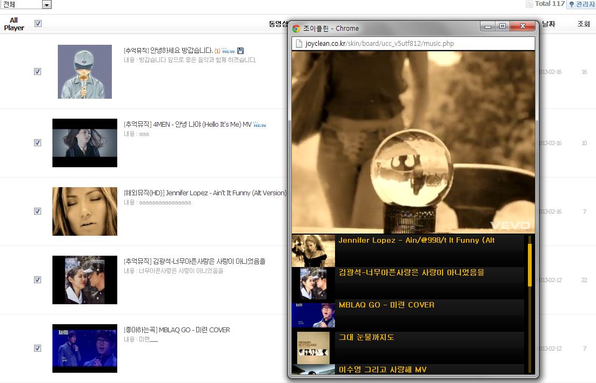This screenshot has height=383, width=596.
Task: Click the page icon in popup address bar
Action: point(296,43)
